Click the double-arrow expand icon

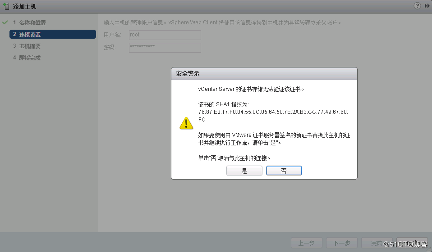tap(427, 6)
